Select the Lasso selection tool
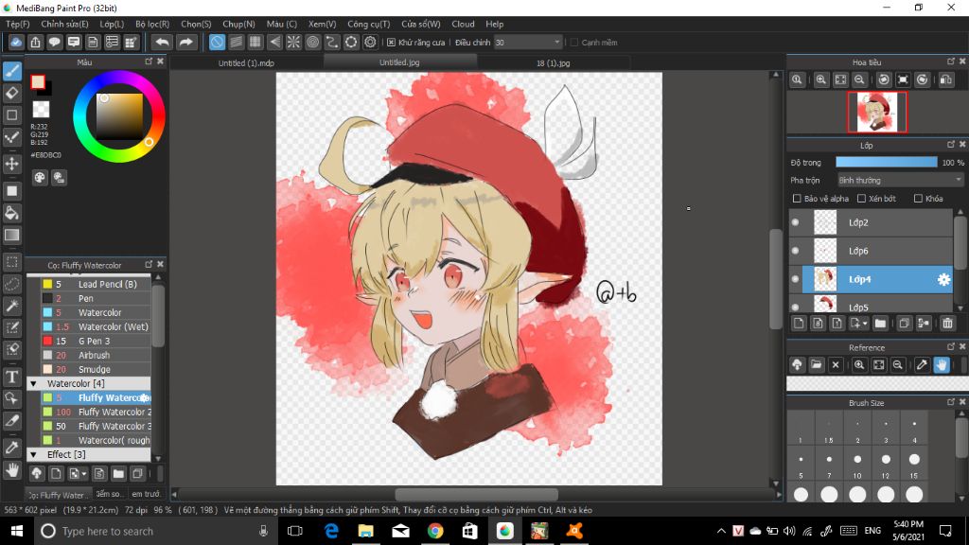The width and height of the screenshot is (969, 545). (11, 284)
